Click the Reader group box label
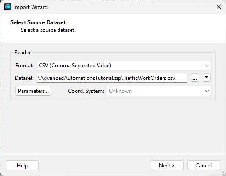The image size is (226, 176). pos(23,53)
